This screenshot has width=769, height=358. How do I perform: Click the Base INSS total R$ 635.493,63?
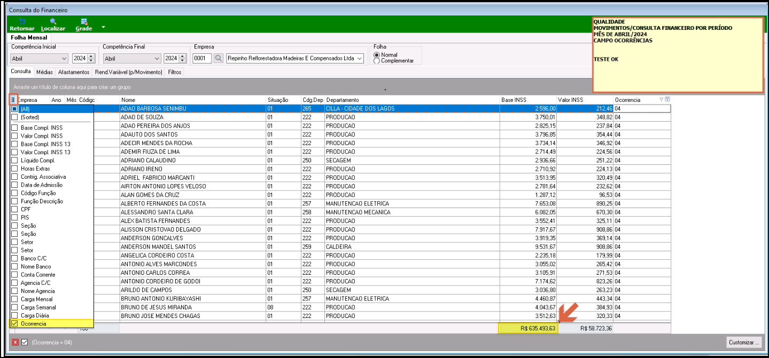[x=529, y=329]
